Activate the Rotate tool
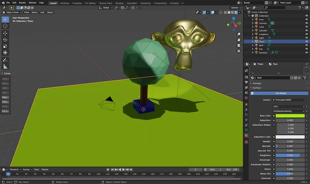Image resolution: width=310 pixels, height=184 pixels. click(x=5, y=39)
